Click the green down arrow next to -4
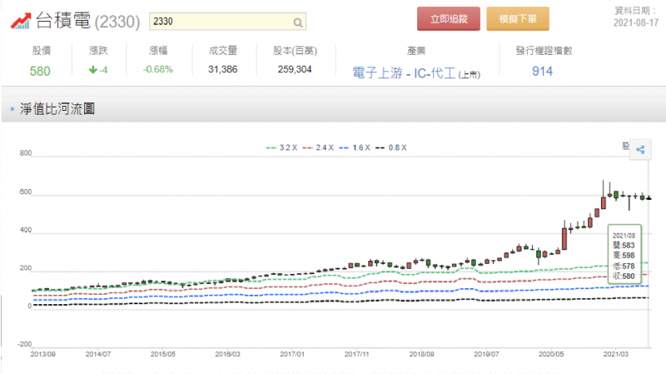Screen dimensions: 666x374 click(93, 70)
